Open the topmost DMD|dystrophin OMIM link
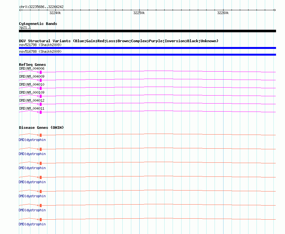Viewport: 285px width, 234px height. point(32,140)
